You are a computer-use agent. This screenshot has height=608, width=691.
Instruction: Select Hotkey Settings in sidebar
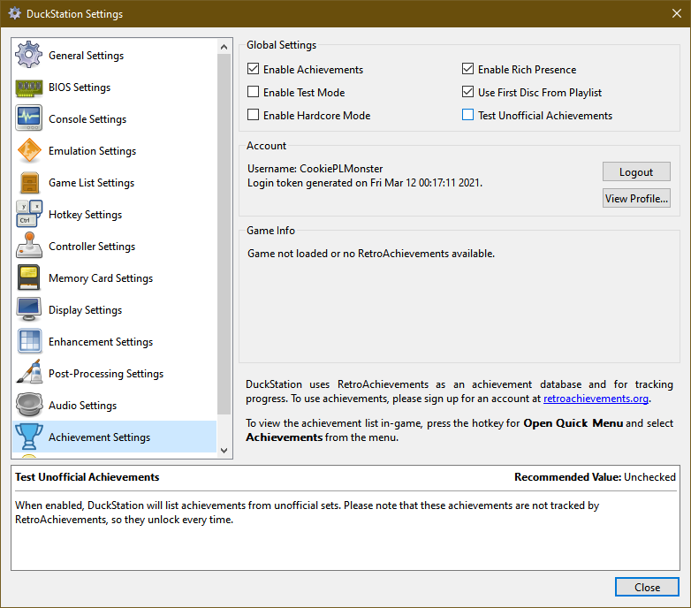85,214
